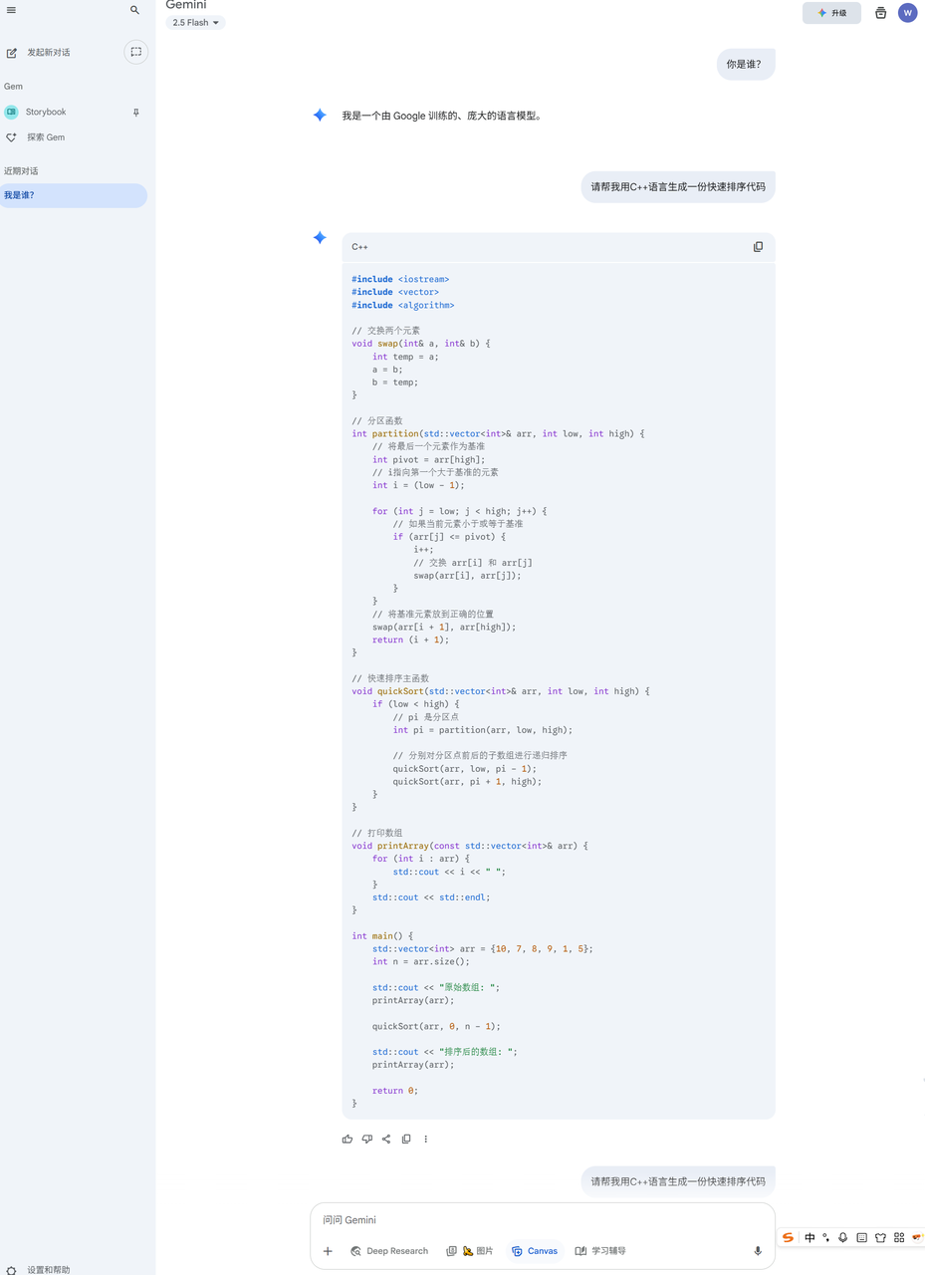Viewport: 925px width, 1275px height.
Task: Open the 2.5 Flash model dropdown
Action: pyautogui.click(x=195, y=23)
